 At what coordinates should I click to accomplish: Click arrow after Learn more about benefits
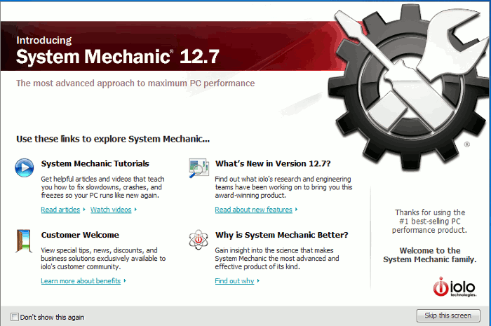pyautogui.click(x=125, y=280)
